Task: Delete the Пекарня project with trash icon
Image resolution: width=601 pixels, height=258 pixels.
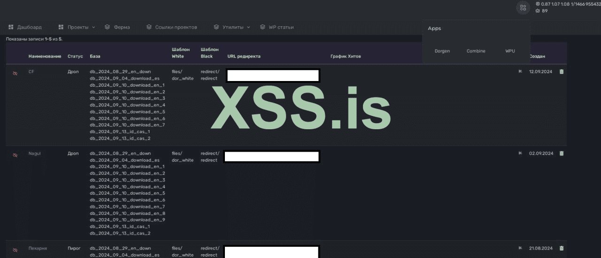Action: (562, 248)
